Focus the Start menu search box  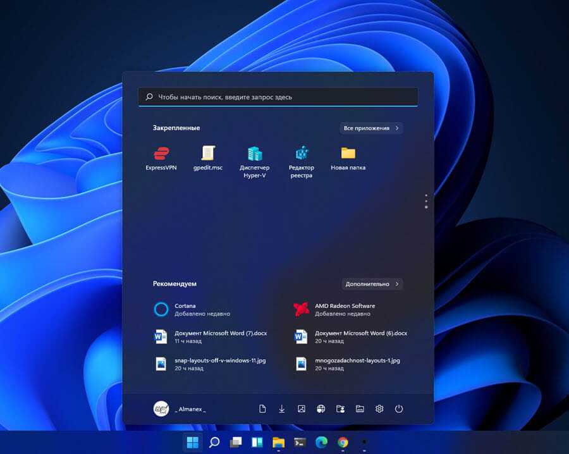coord(278,97)
